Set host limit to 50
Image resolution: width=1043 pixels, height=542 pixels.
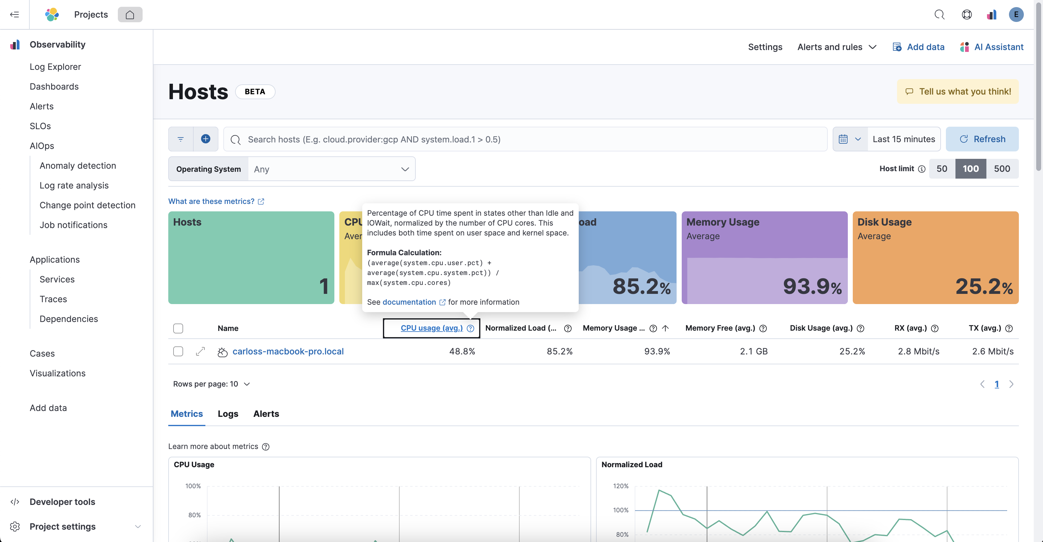942,169
